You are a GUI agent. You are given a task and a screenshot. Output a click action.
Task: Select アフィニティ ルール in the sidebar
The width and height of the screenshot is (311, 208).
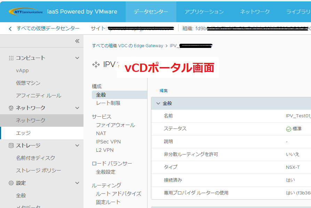(x=39, y=95)
